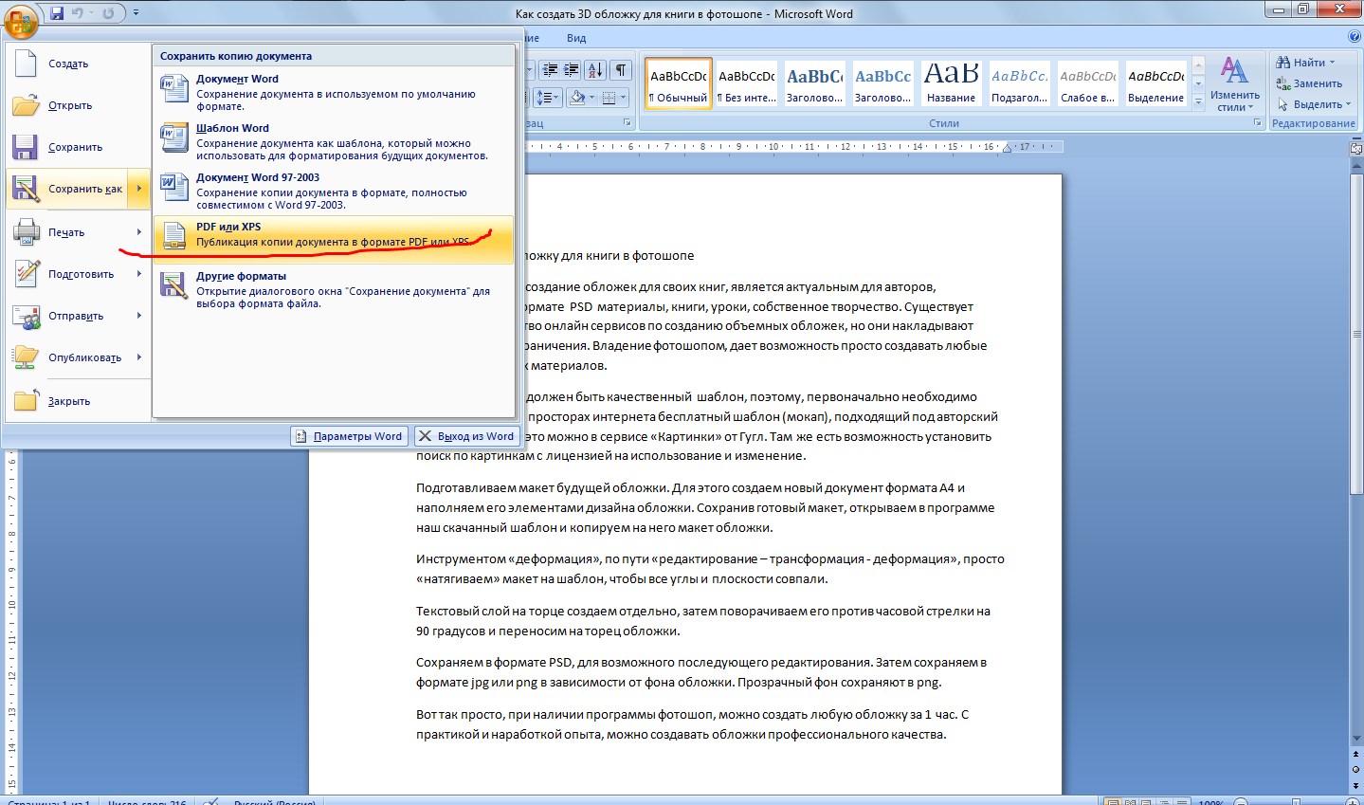Click the Другие форматы floppy icon
The width and height of the screenshot is (1364, 805).
pos(174,284)
